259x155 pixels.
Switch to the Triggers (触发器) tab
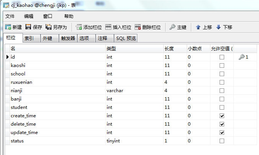click(68, 38)
